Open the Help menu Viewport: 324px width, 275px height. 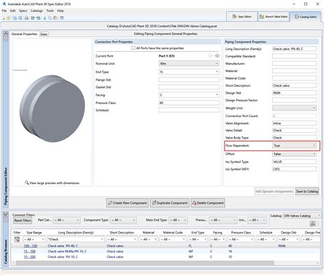(60, 11)
